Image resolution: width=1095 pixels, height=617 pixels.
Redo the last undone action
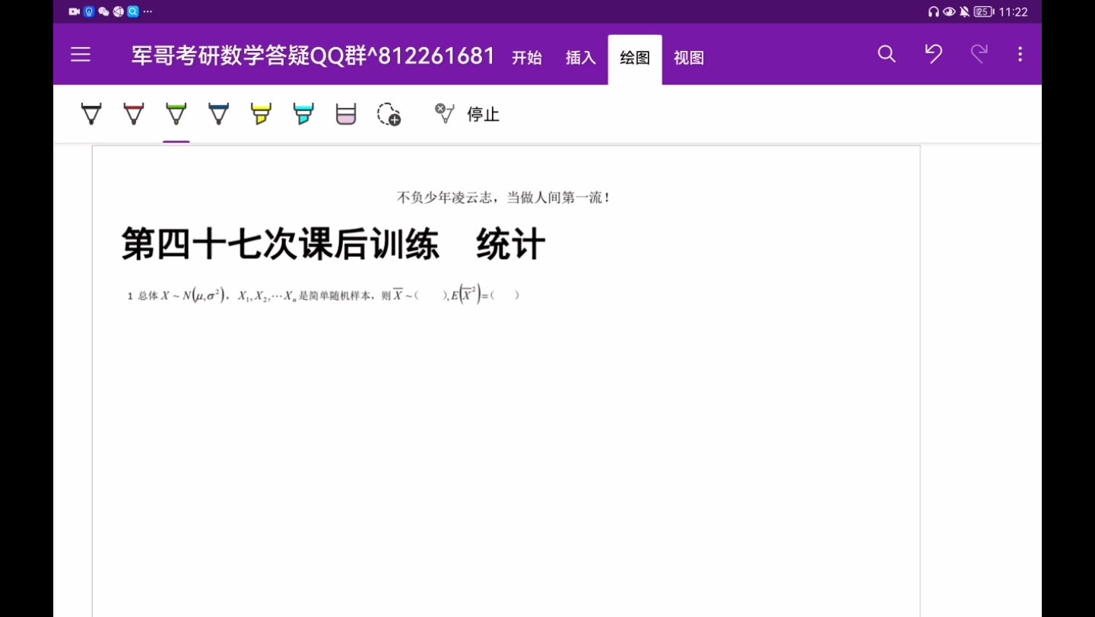[979, 54]
